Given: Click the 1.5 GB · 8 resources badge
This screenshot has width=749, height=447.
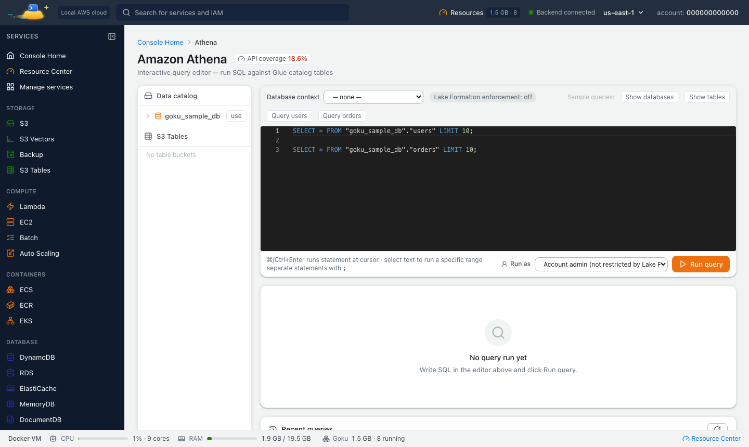Looking at the screenshot, I should [503, 12].
